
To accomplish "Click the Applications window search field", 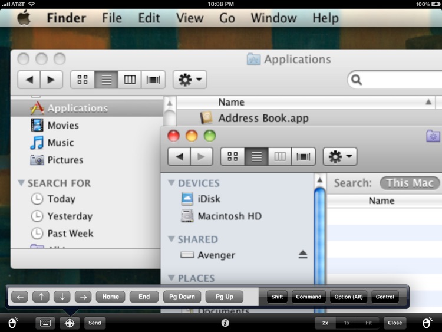I will pyautogui.click(x=395, y=80).
